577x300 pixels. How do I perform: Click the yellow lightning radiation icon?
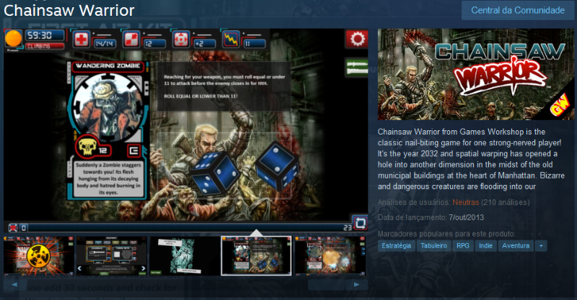pos(231,40)
